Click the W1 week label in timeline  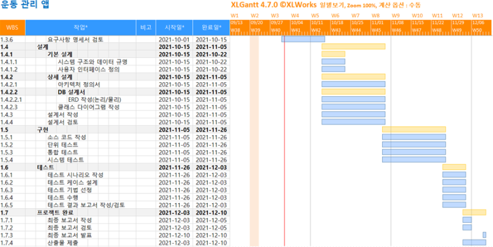point(235,15)
